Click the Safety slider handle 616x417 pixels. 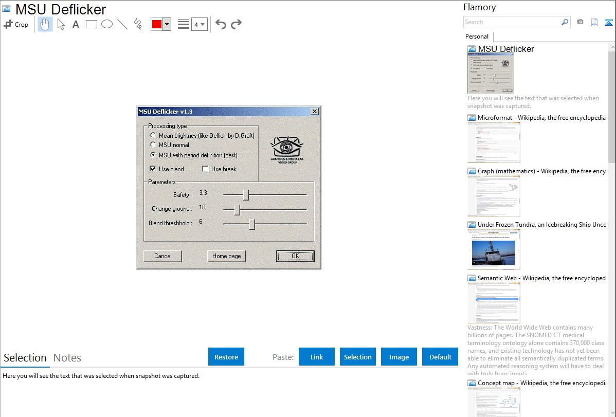pyautogui.click(x=246, y=195)
